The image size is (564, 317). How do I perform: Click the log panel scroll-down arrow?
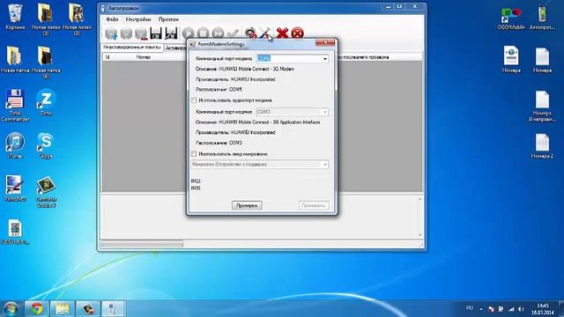tap(420, 235)
